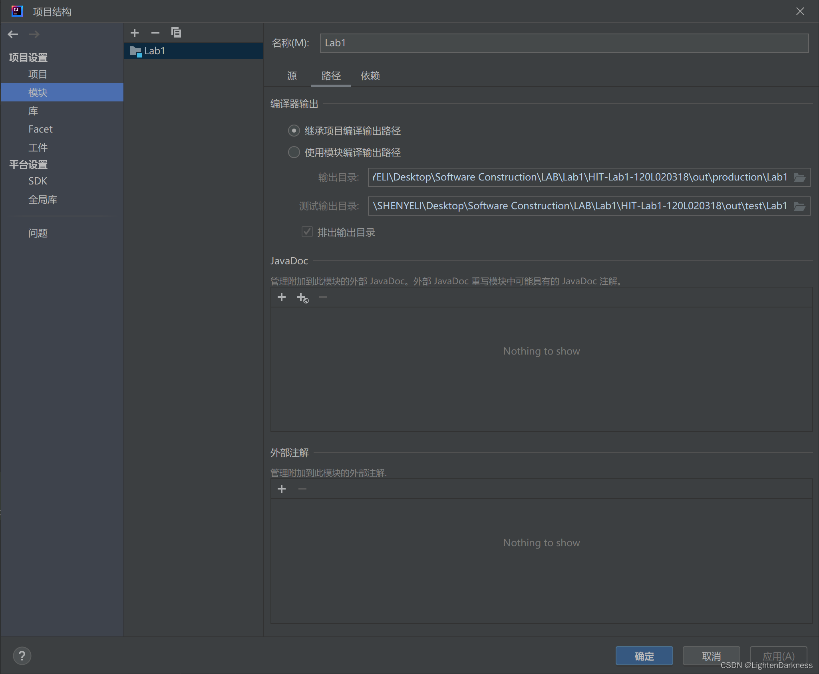Image resolution: width=819 pixels, height=674 pixels.
Task: Click the copy module icon
Action: point(176,33)
